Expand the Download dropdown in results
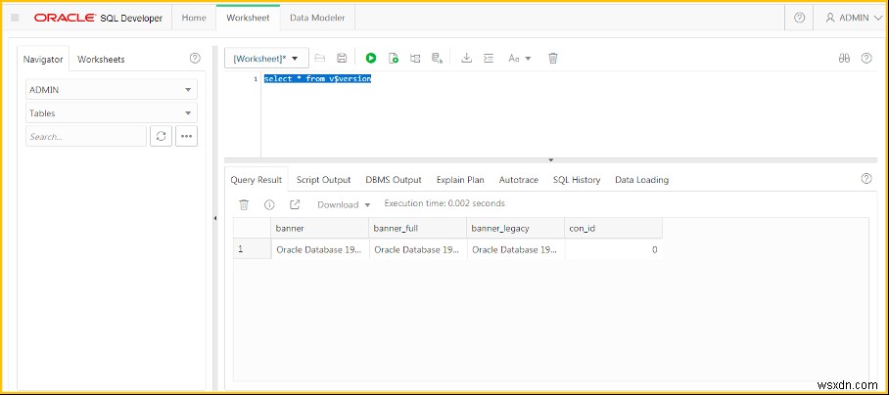Viewport: 889px width, 395px height. pyautogui.click(x=344, y=204)
